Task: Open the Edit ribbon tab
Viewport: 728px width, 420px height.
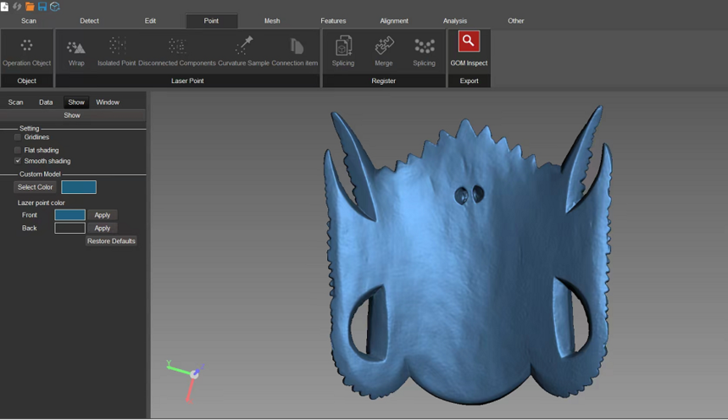Action: click(150, 21)
